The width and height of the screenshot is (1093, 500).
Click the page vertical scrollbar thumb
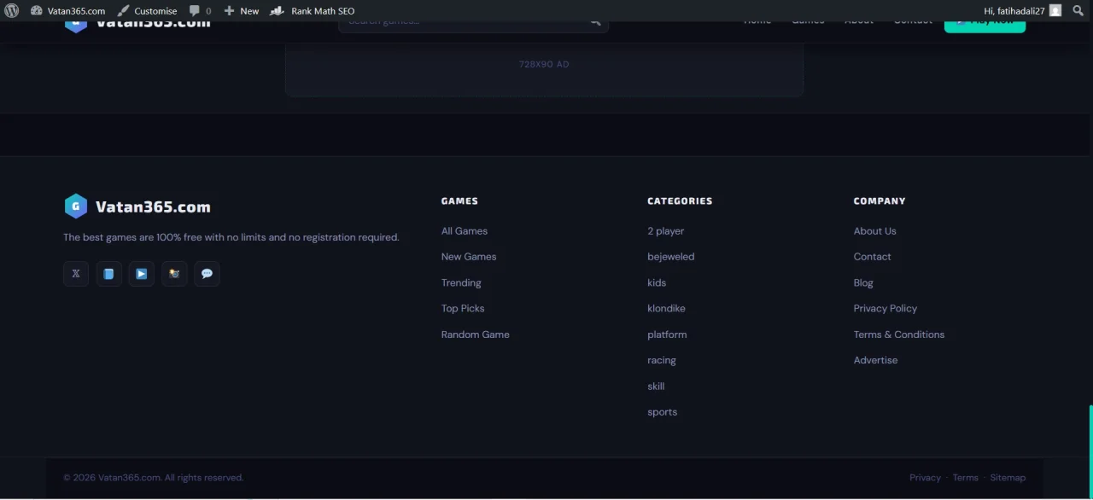click(1090, 451)
